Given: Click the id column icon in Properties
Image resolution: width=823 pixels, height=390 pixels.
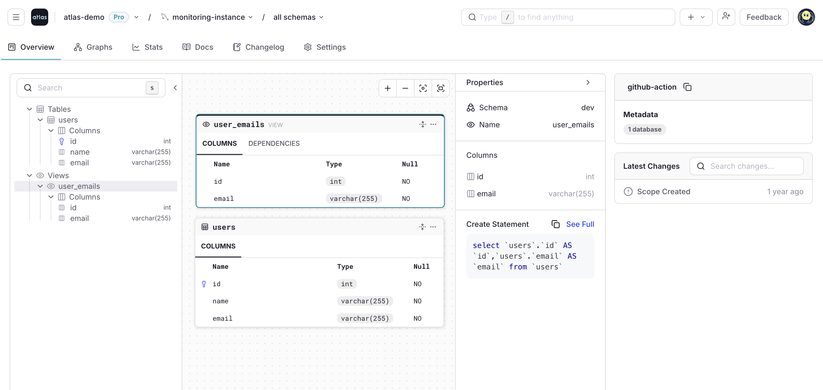Looking at the screenshot, I should (x=470, y=177).
